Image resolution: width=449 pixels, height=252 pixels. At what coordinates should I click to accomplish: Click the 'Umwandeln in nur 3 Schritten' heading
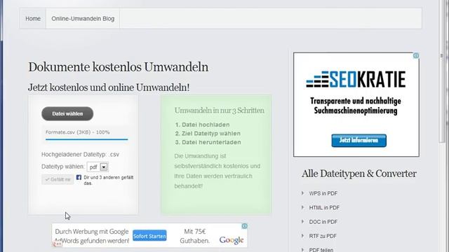click(220, 111)
